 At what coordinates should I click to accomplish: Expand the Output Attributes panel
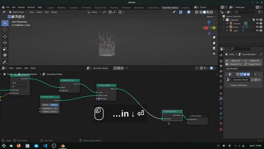[239, 85]
